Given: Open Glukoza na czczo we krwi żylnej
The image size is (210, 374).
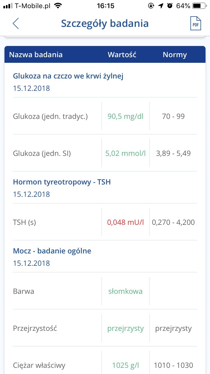Looking at the screenshot, I should 68,76.
